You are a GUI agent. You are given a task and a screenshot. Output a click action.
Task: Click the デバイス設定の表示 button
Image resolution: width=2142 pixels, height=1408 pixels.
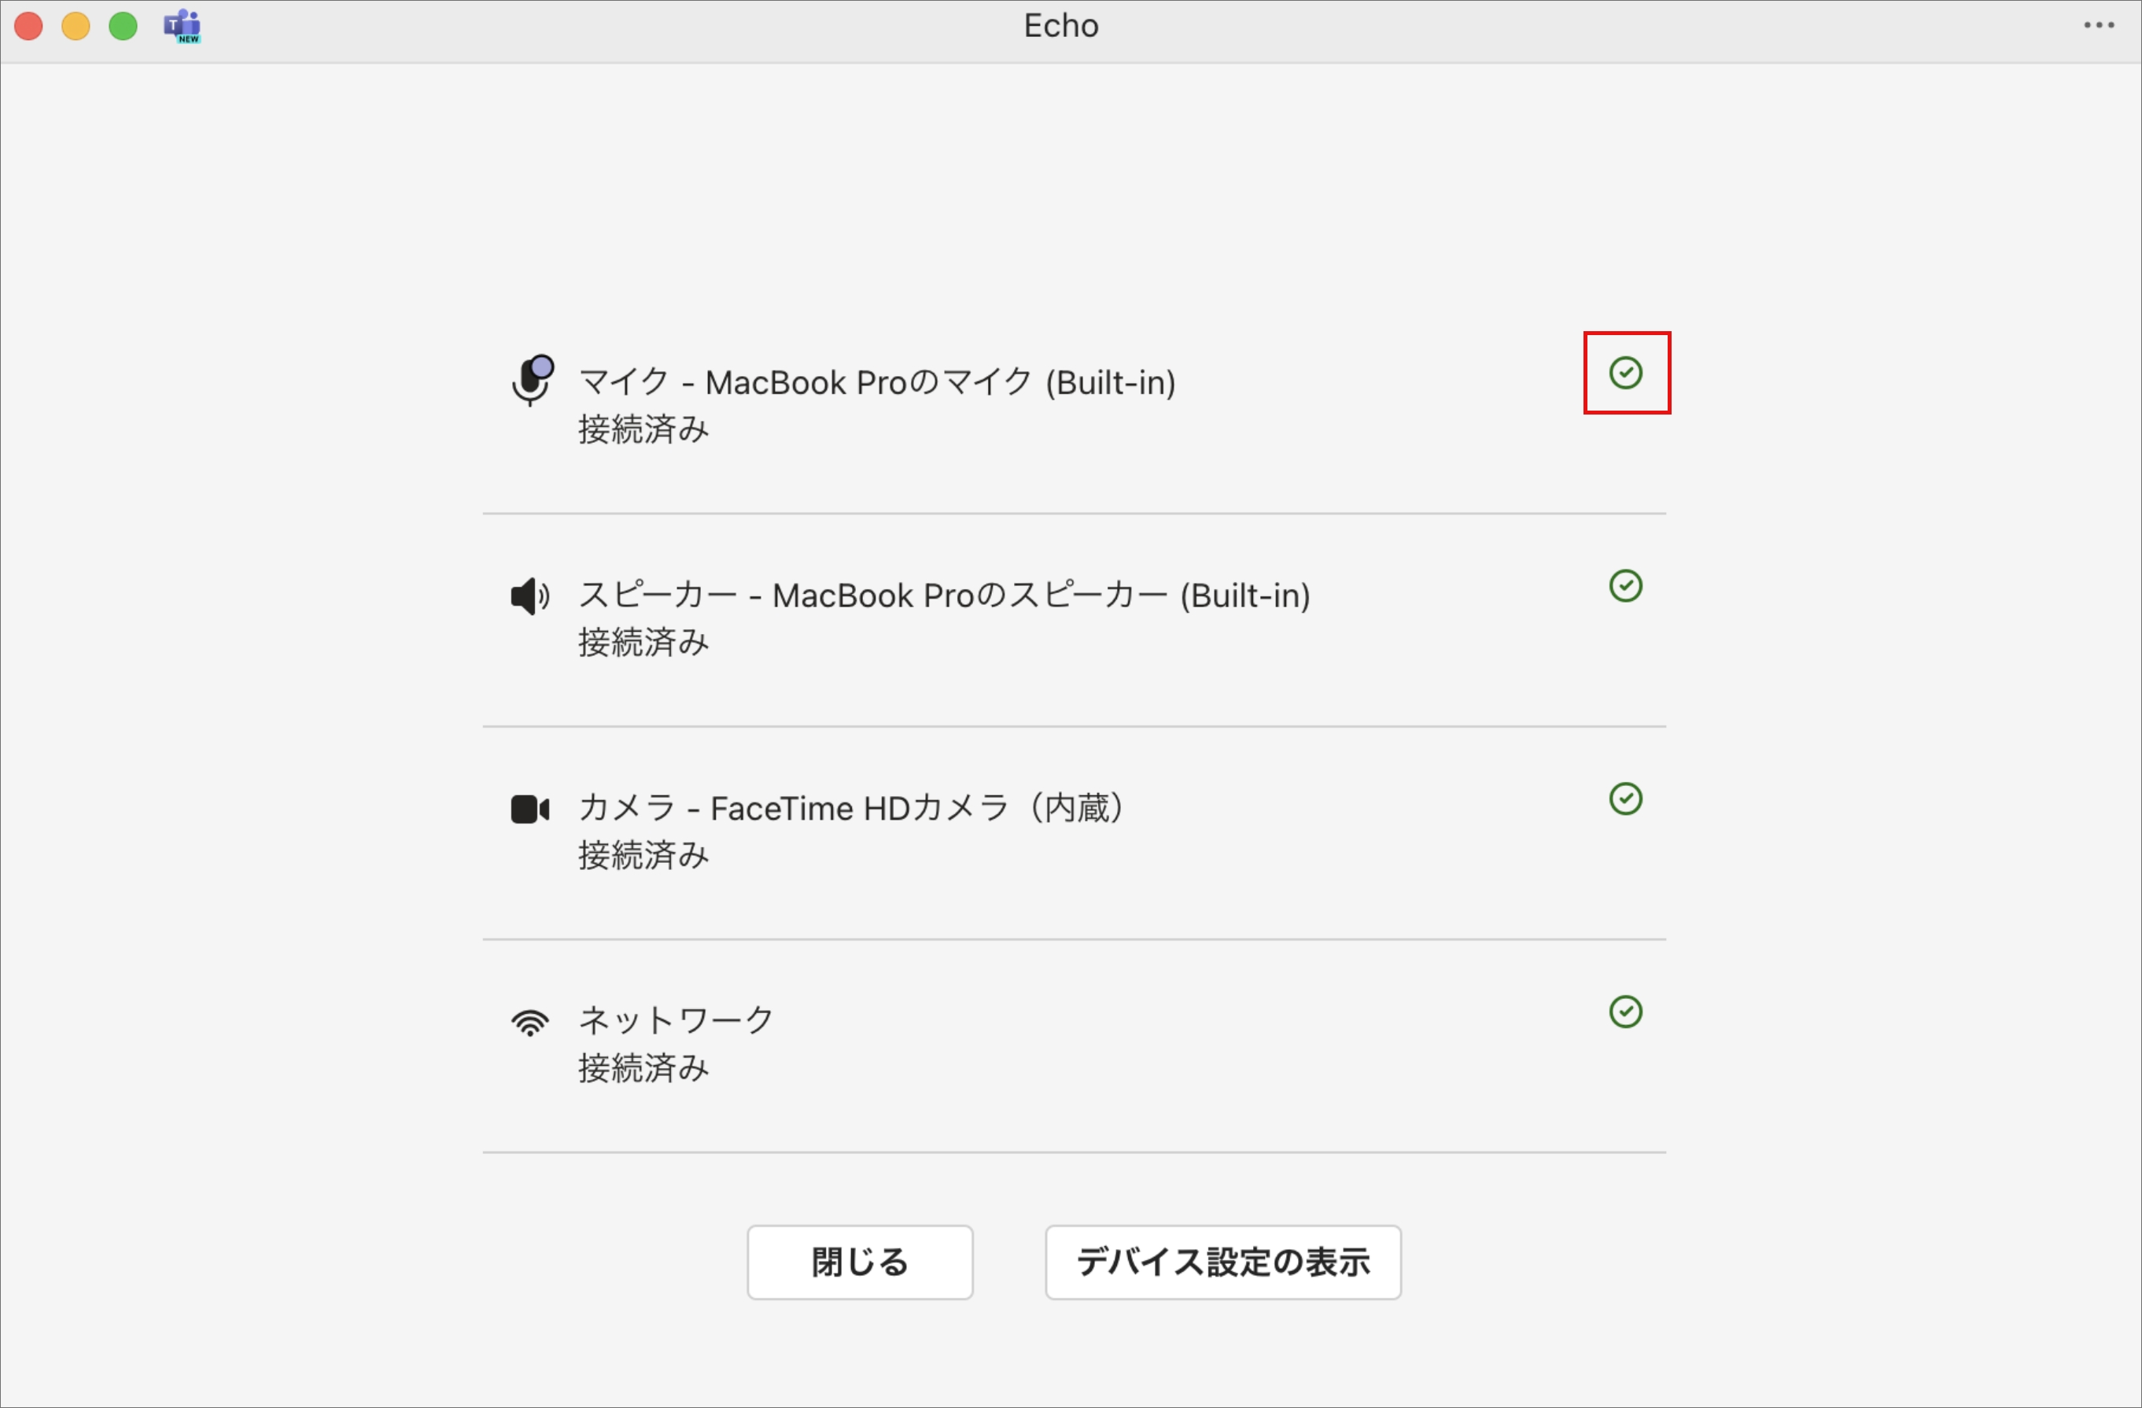1222,1262
